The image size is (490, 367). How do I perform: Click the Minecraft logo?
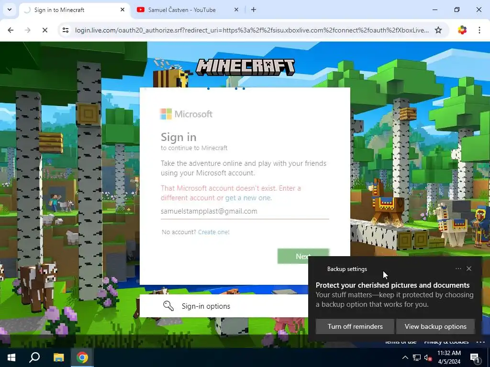click(x=245, y=67)
